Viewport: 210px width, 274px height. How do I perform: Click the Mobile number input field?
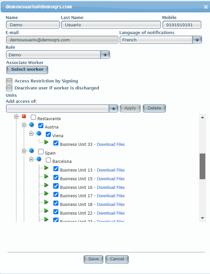tap(182, 25)
